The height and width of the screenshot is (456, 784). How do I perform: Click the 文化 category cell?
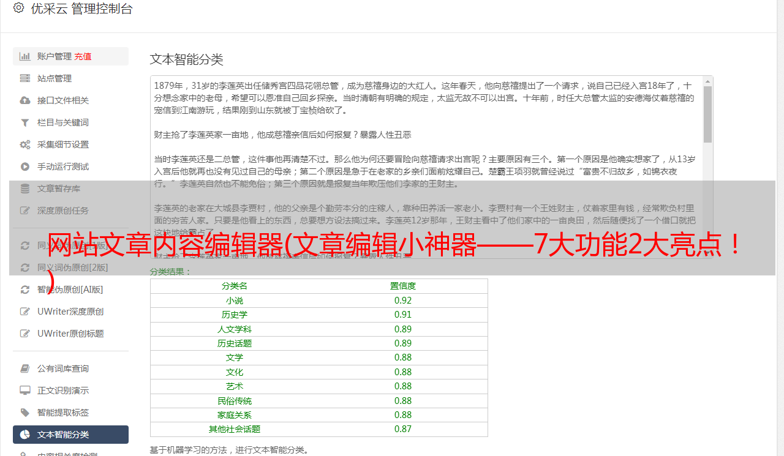[x=235, y=372]
